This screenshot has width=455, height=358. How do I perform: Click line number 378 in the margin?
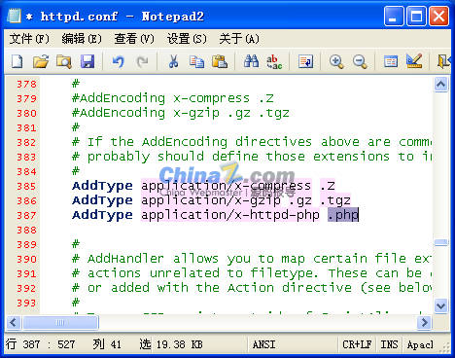point(26,85)
